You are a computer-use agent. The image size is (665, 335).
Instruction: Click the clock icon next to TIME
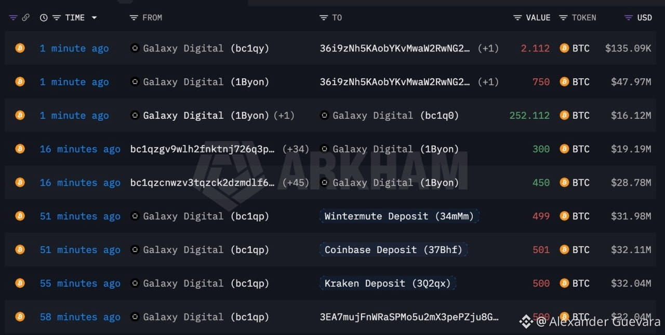tap(44, 18)
